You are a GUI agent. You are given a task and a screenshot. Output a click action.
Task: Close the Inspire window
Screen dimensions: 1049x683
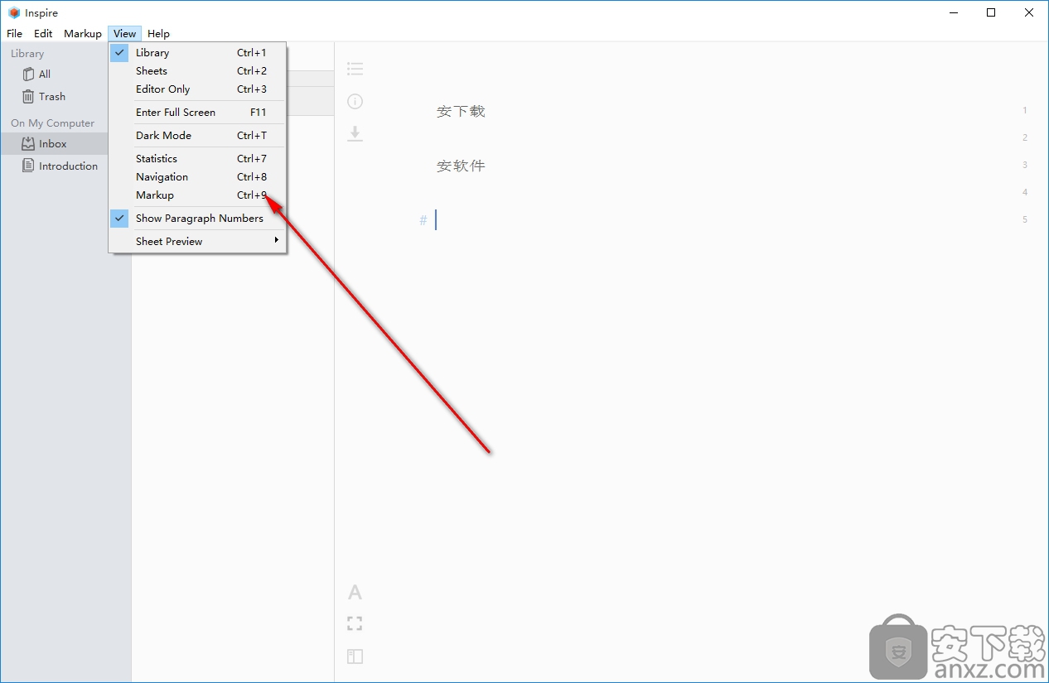pyautogui.click(x=1029, y=12)
